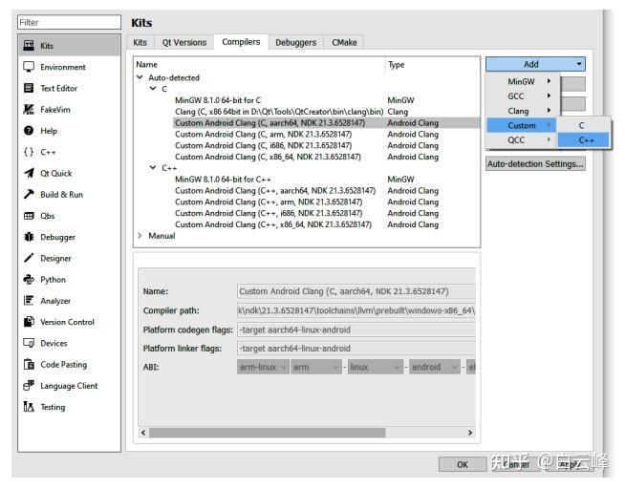Select the Devices category icon
Image resolution: width=625 pixels, height=489 pixels.
(29, 343)
